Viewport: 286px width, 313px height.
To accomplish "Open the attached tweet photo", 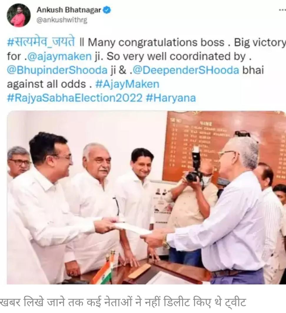I will click(x=147, y=197).
